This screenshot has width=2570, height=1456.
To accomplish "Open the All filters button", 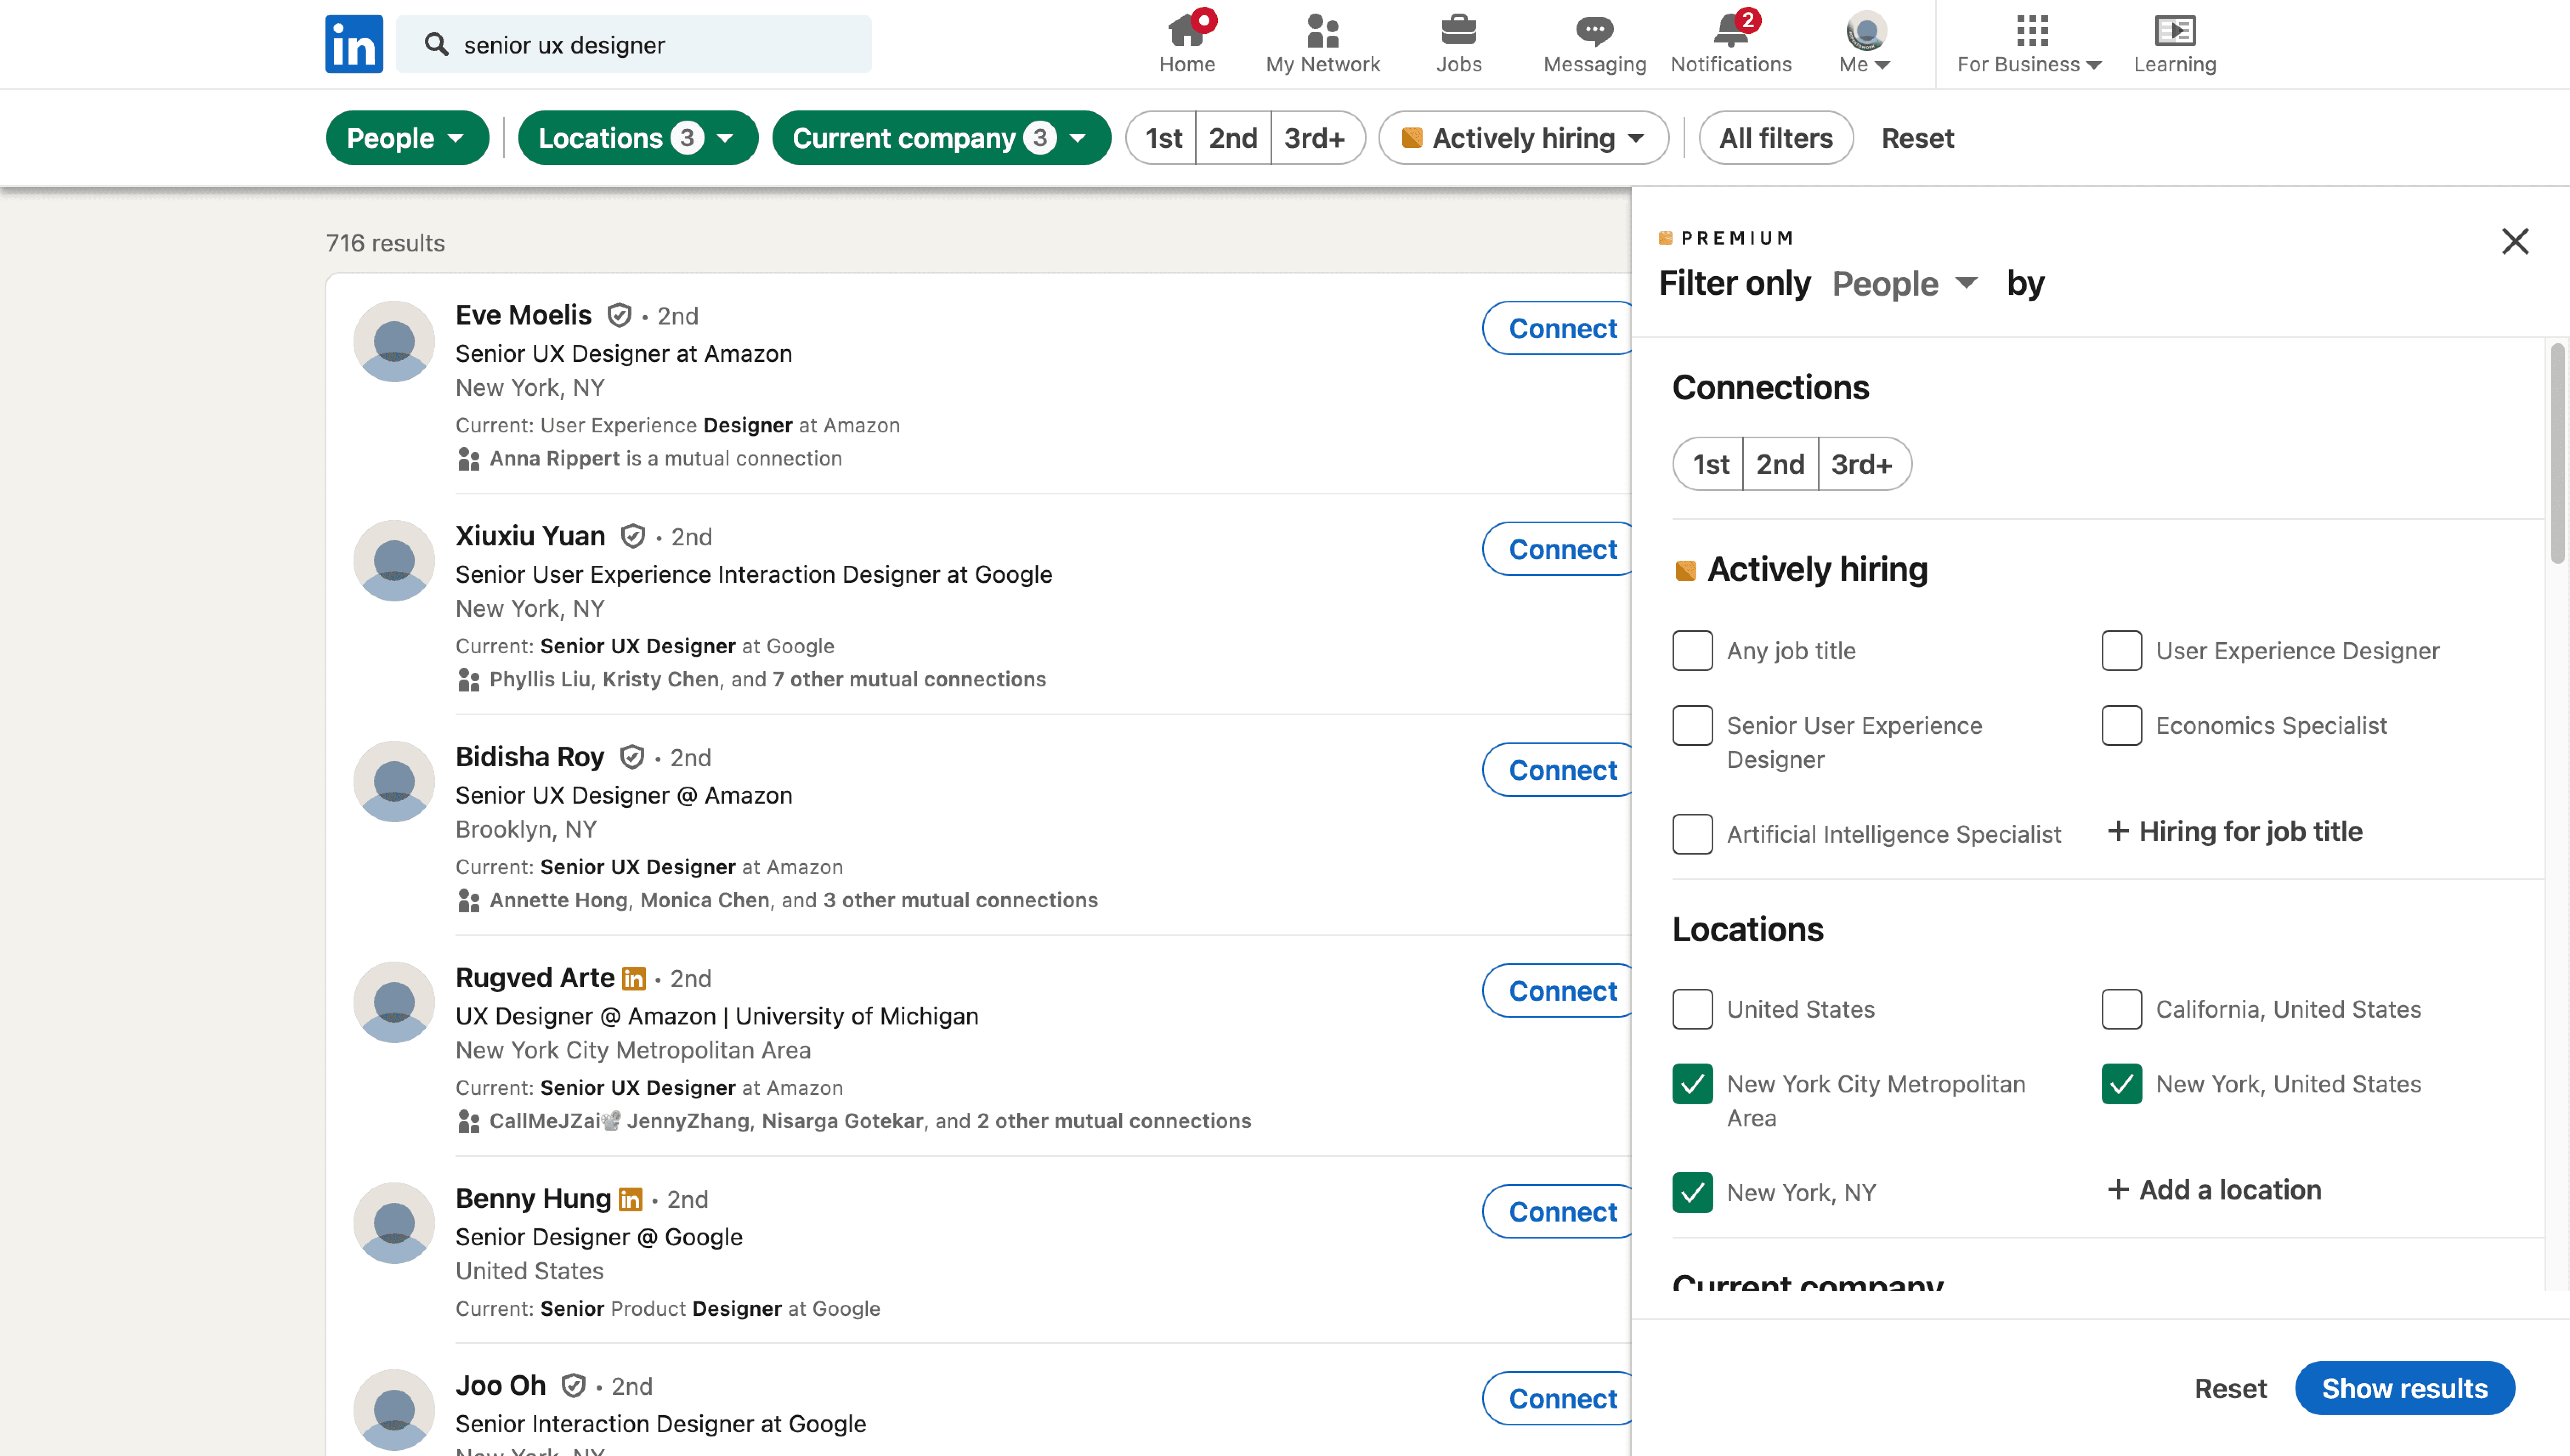I will tap(1776, 138).
